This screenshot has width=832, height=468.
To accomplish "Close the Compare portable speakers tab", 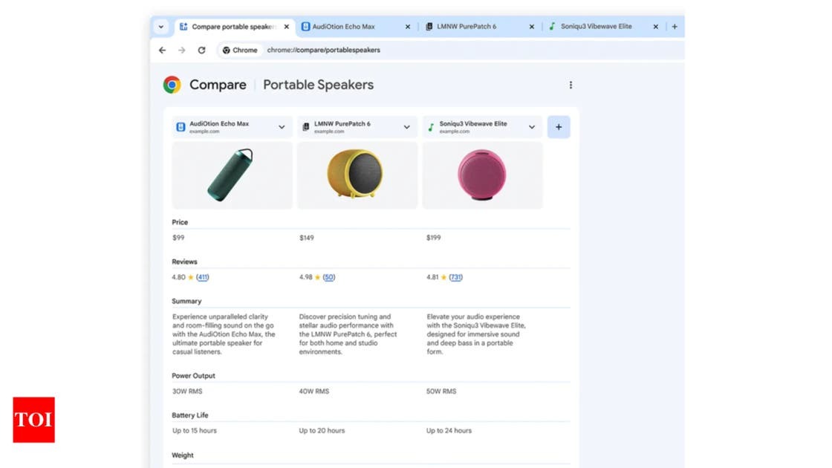I will click(287, 27).
